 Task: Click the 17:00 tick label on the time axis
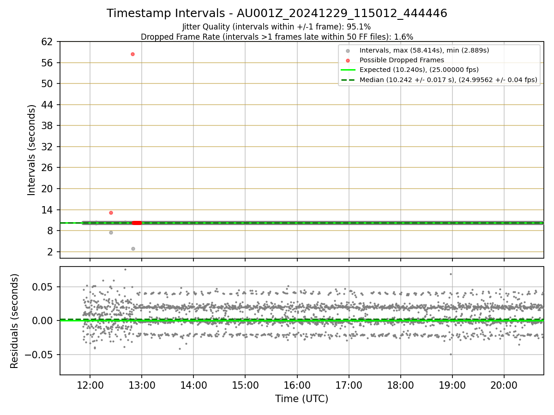point(349,385)
